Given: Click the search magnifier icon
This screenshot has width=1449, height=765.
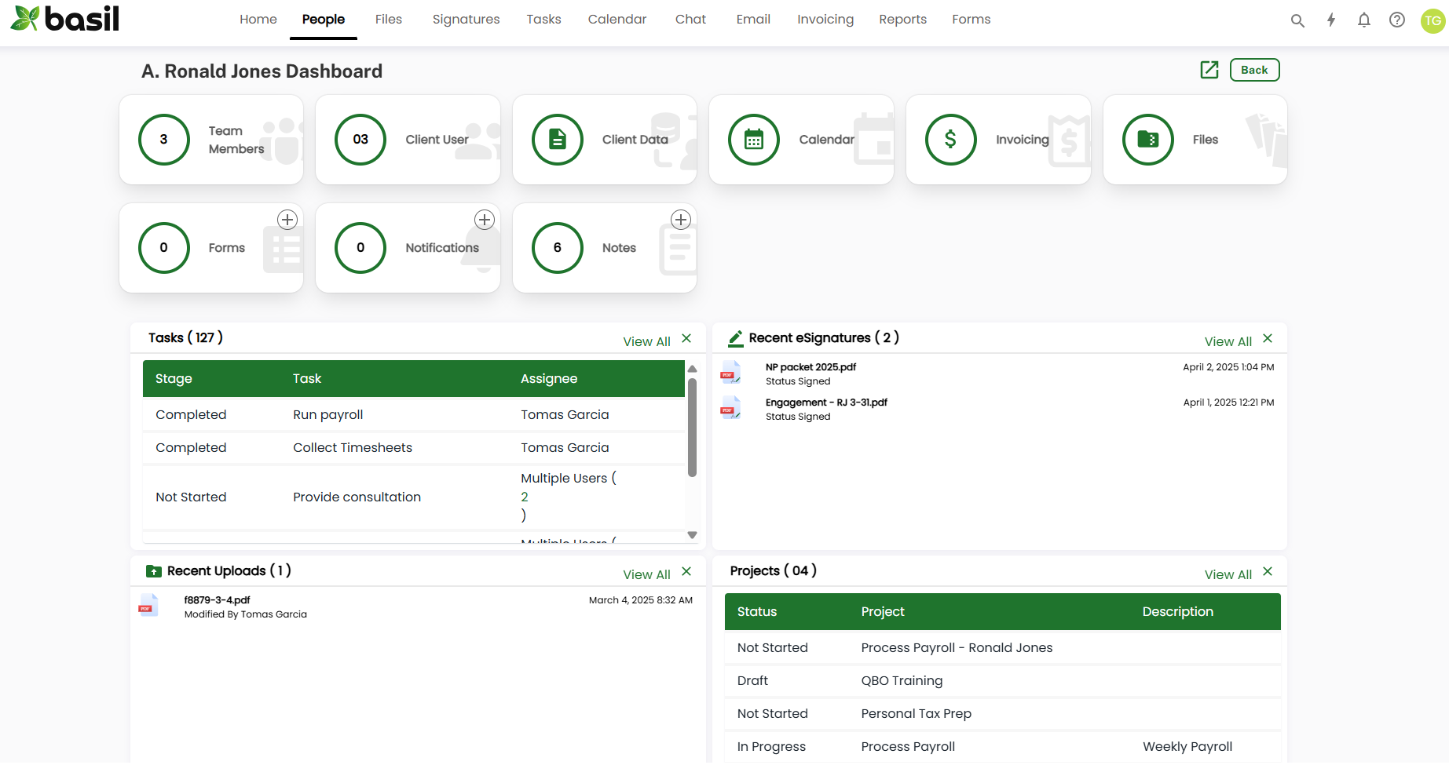Looking at the screenshot, I should [x=1297, y=20].
